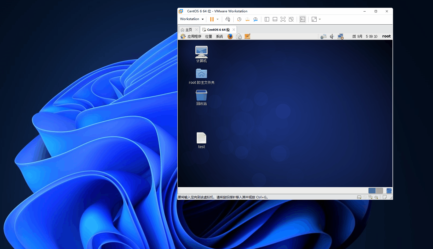The width and height of the screenshot is (433, 249).
Task: Open the snapshot manager icon
Action: click(x=255, y=19)
